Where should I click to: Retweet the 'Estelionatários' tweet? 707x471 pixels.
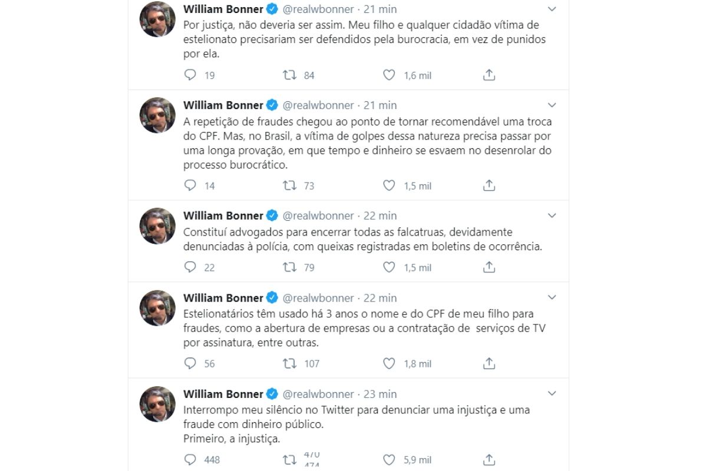pyautogui.click(x=289, y=363)
